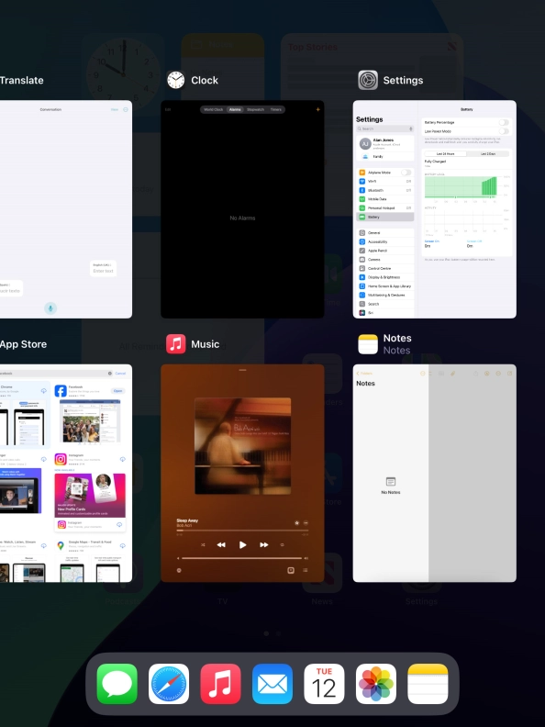Screen dimensions: 545x727
Task: Click Settings search field
Action: click(x=385, y=129)
